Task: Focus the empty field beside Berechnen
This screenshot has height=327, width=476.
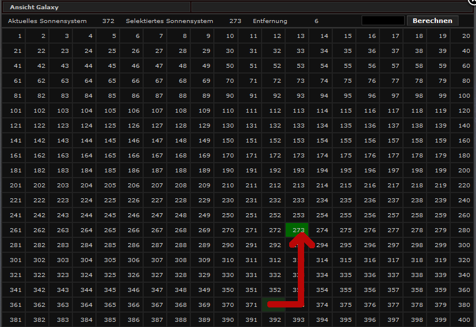Action: pos(383,21)
